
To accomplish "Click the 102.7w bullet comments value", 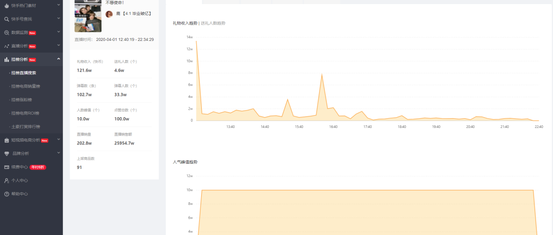I will click(x=84, y=95).
